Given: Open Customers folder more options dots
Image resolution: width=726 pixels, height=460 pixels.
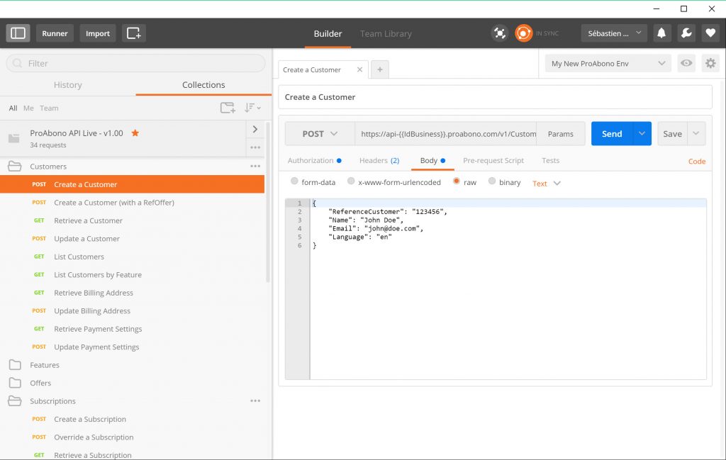Looking at the screenshot, I should pos(255,166).
